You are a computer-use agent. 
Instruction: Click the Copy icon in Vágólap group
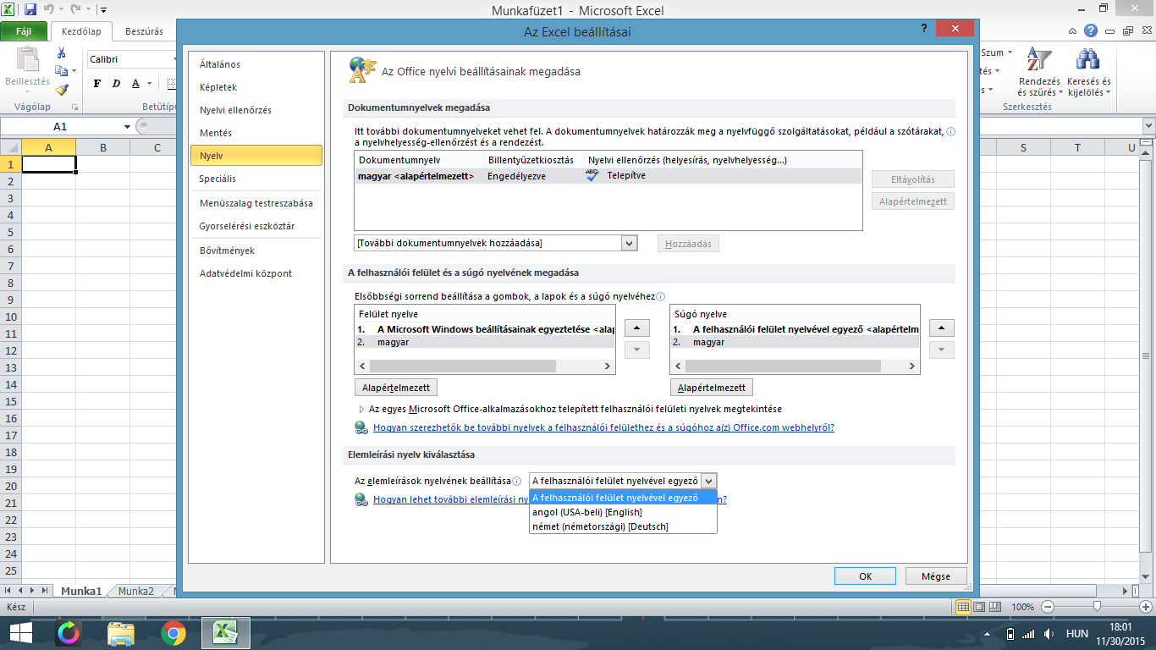tap(60, 71)
